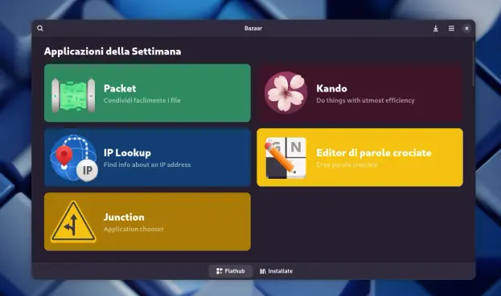
Task: Open the search magnifier icon
Action: [40, 28]
